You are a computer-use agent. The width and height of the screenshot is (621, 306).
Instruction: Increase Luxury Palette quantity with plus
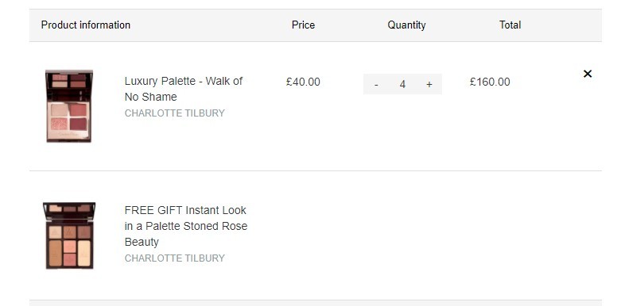point(429,84)
